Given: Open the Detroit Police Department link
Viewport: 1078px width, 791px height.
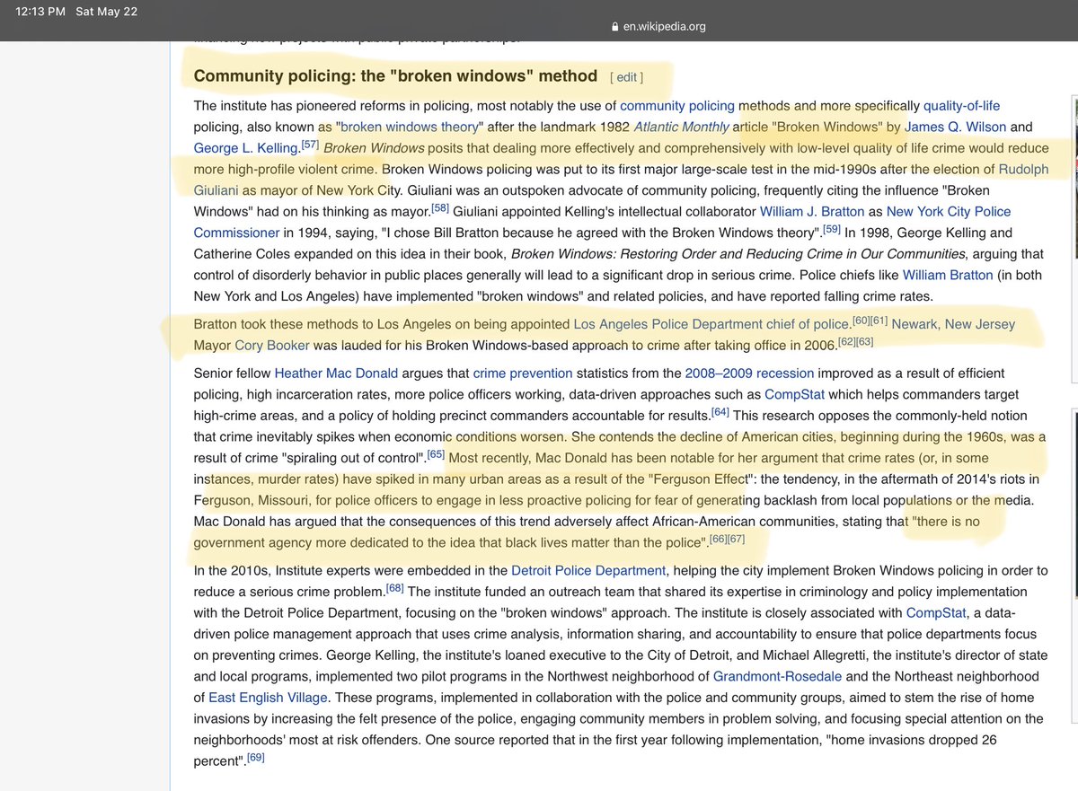Looking at the screenshot, I should (x=588, y=570).
